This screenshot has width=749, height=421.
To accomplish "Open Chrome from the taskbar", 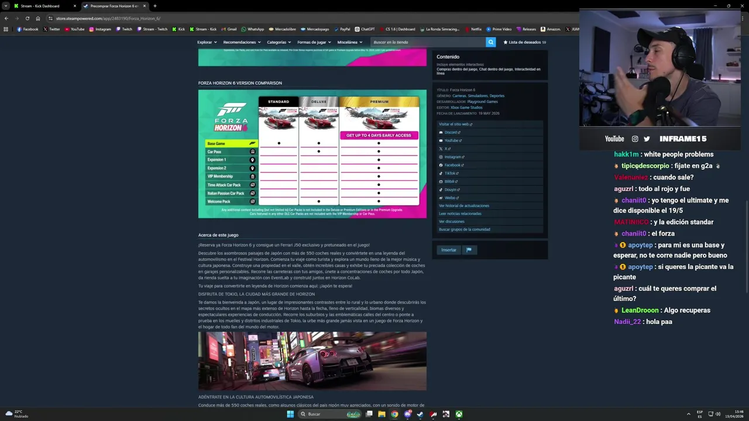I will pos(394,414).
